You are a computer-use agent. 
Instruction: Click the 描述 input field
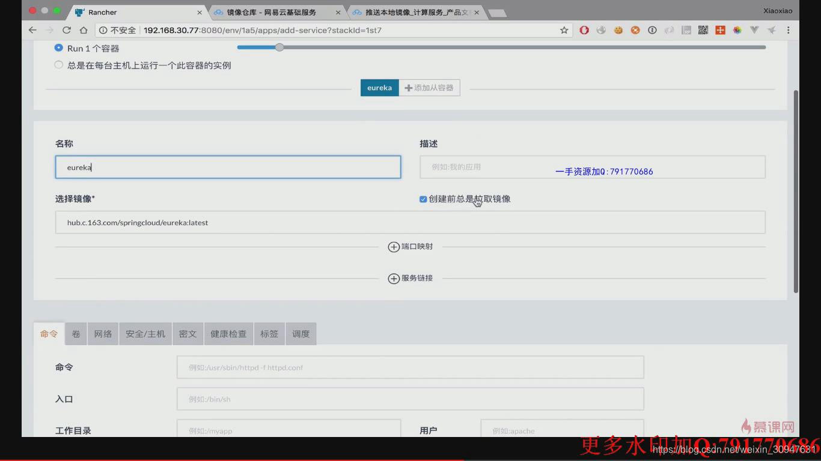coord(592,167)
